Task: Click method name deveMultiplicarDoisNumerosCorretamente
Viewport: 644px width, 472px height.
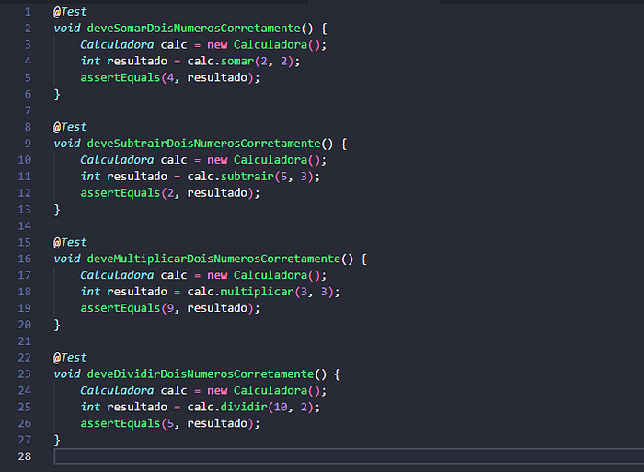Action: tap(214, 259)
